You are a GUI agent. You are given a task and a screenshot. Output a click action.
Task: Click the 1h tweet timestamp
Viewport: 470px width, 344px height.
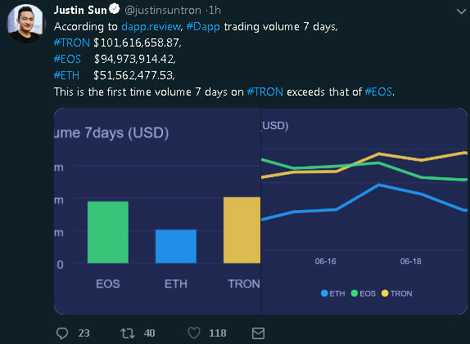215,11
